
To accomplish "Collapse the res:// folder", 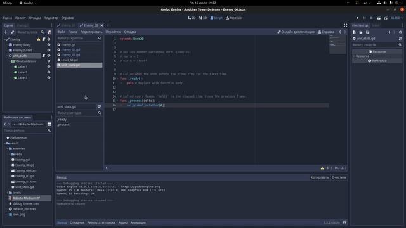I will (x=4, y=143).
